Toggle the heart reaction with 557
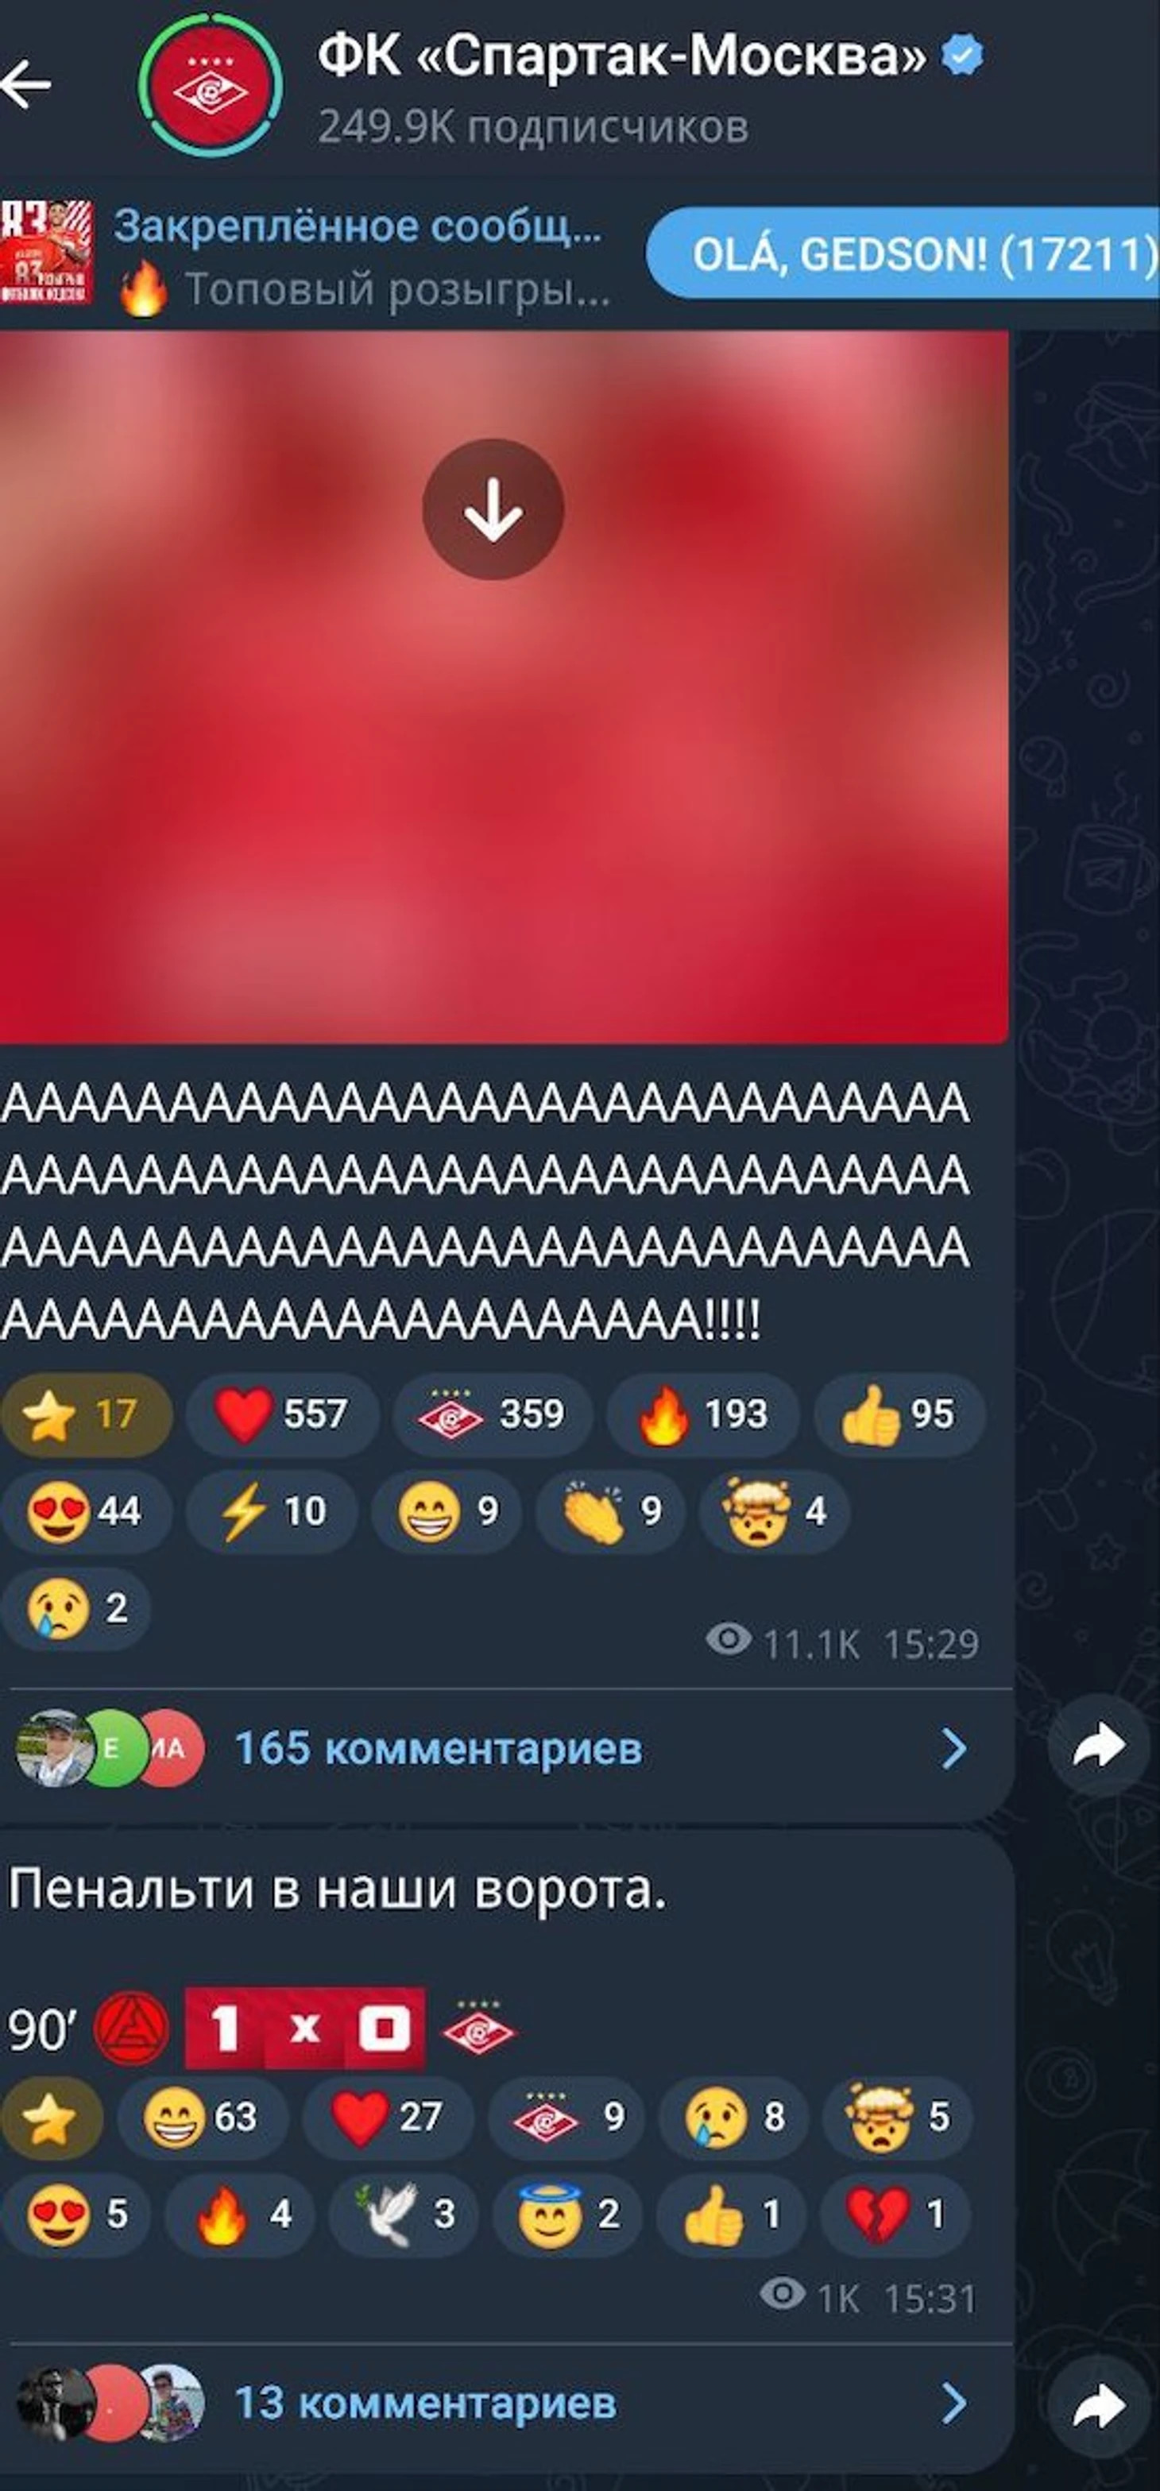The image size is (1160, 2491). pyautogui.click(x=282, y=1414)
